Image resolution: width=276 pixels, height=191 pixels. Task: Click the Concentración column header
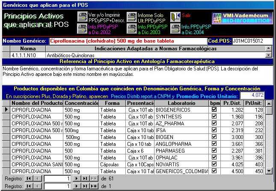81,103
